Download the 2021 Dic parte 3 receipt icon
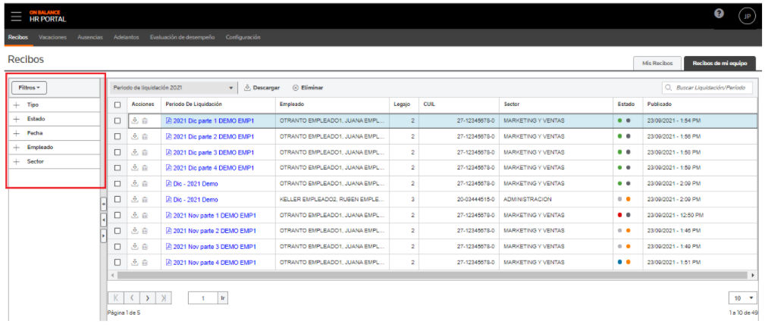The image size is (765, 327). point(135,152)
